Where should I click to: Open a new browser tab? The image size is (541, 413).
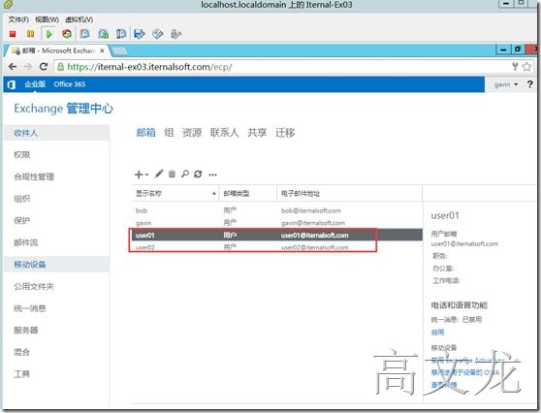coord(119,51)
